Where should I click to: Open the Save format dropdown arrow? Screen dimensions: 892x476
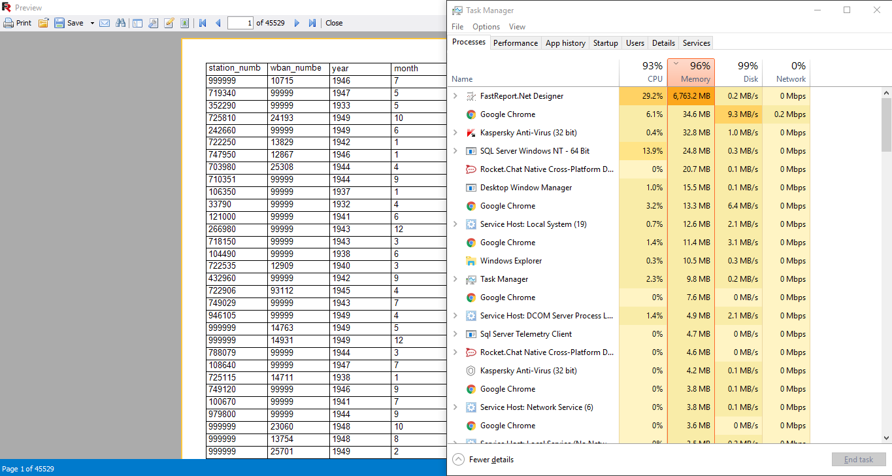click(92, 23)
